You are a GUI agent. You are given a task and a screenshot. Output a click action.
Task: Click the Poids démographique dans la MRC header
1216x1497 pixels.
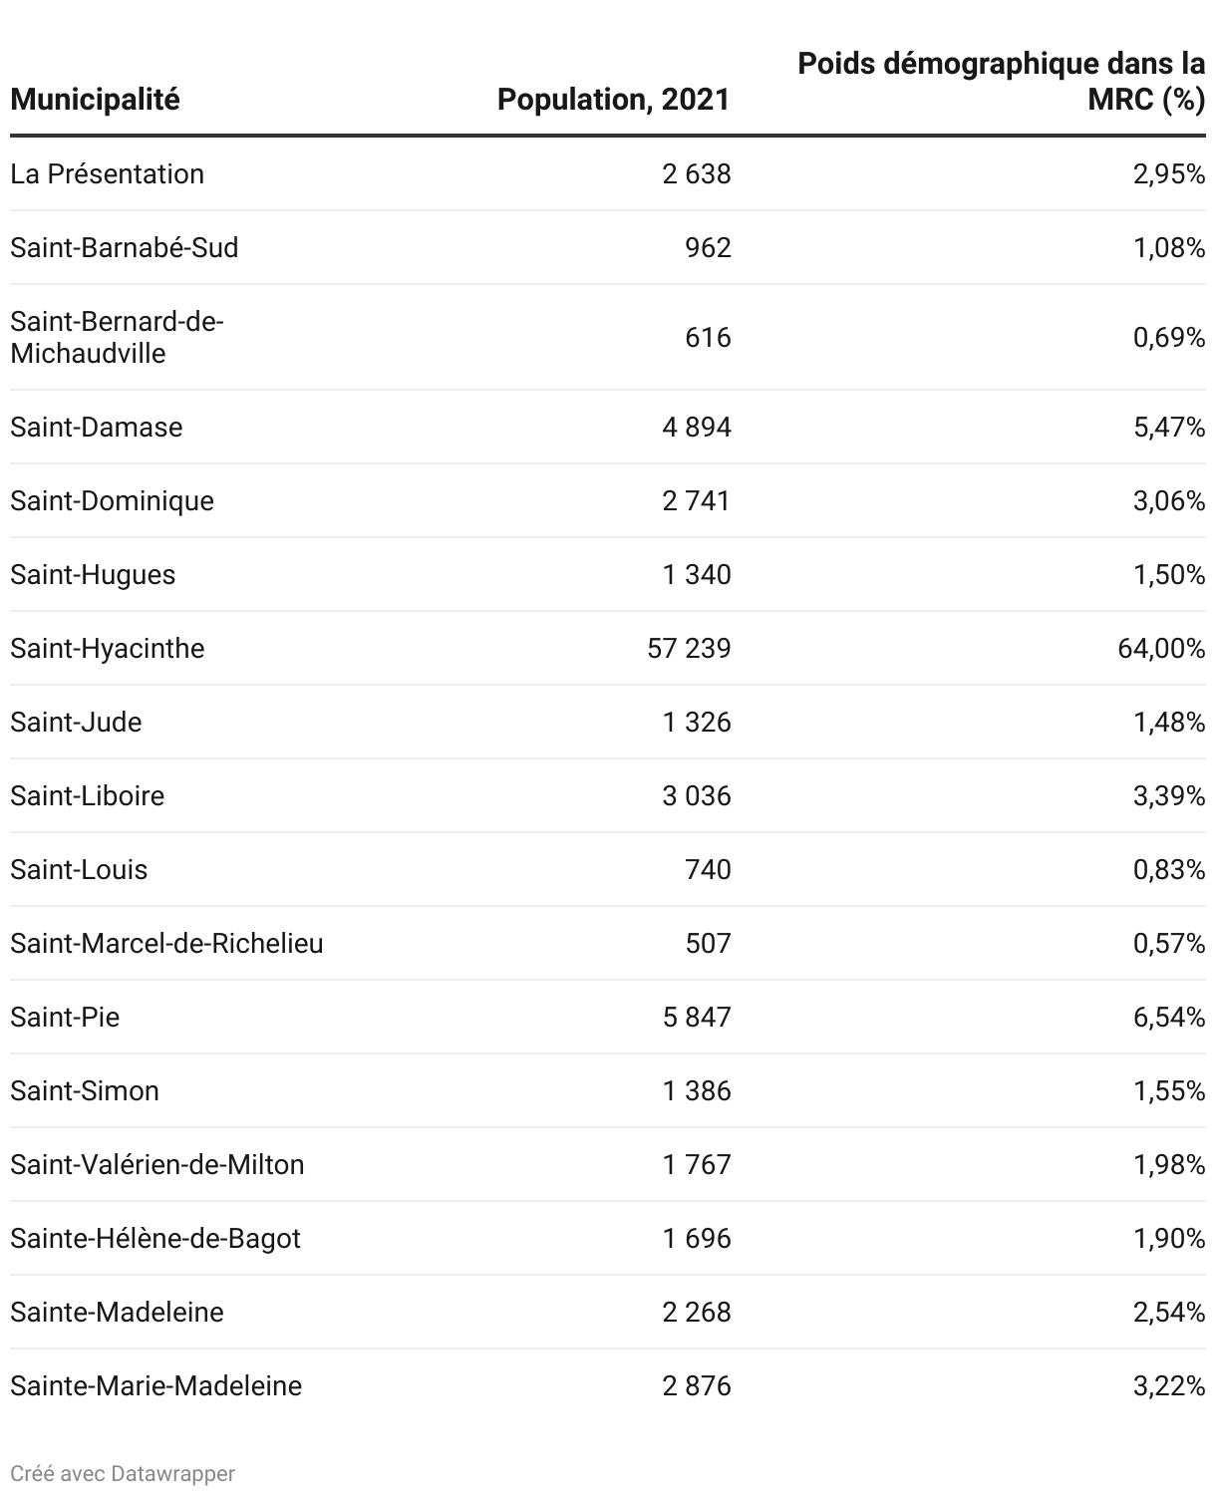(x=1002, y=82)
